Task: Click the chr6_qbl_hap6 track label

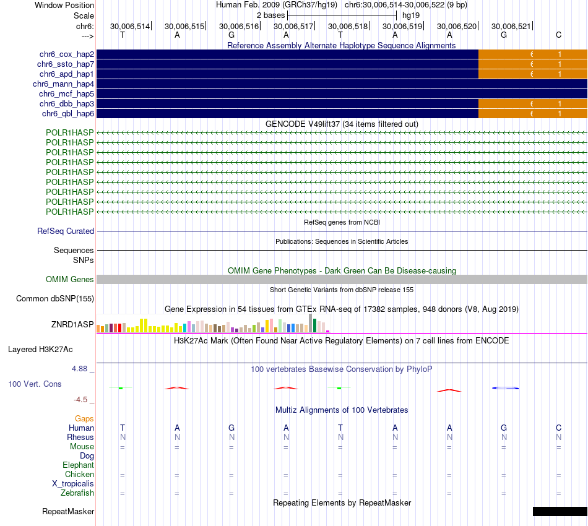Action: [68, 114]
